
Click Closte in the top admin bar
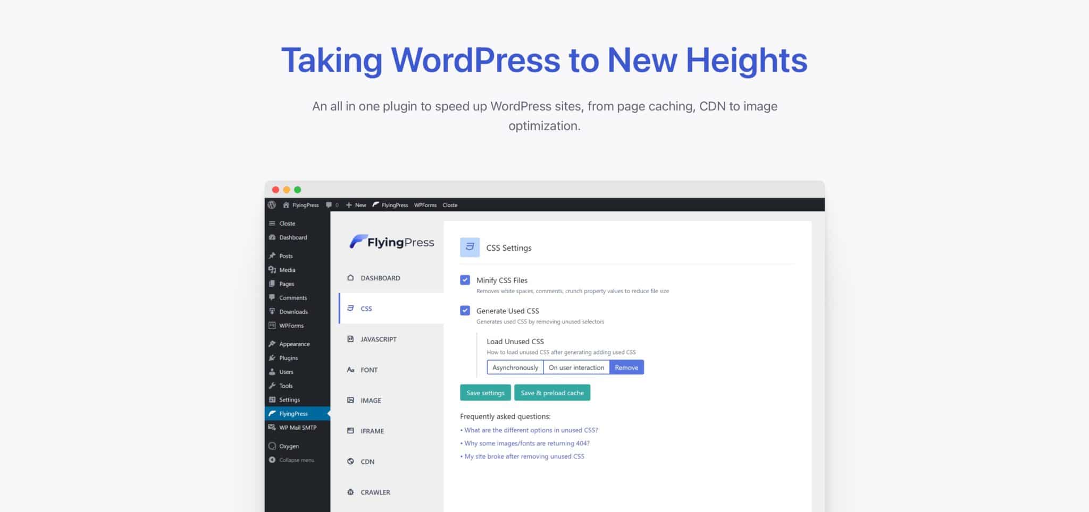[x=450, y=205]
